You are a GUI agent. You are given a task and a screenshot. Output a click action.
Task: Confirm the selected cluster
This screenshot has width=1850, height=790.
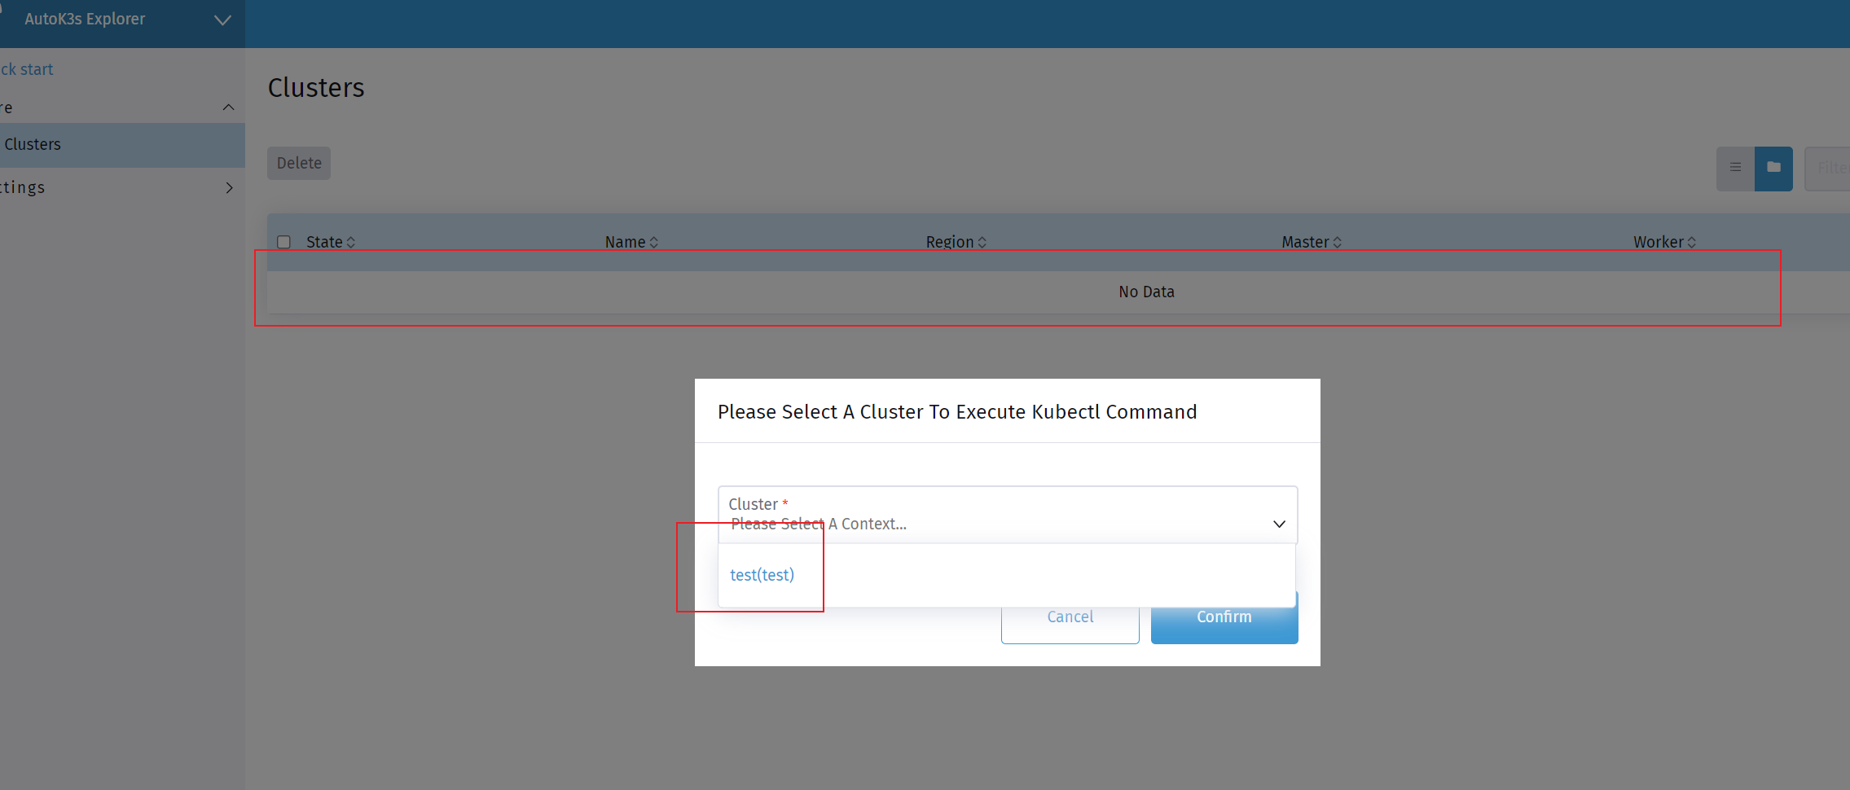pyautogui.click(x=1224, y=617)
